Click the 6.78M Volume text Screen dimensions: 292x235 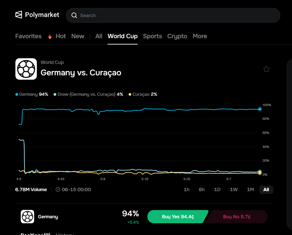point(31,189)
